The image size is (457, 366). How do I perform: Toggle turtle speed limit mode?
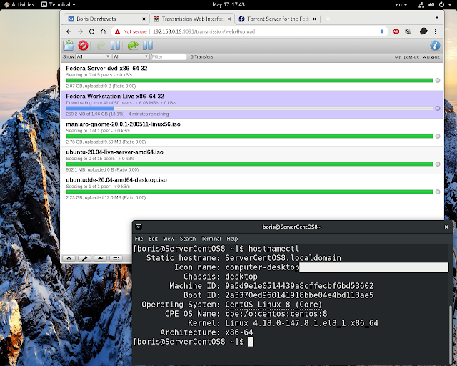pos(100,258)
